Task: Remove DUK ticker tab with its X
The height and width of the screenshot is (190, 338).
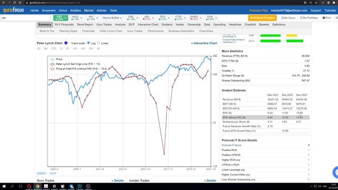Action: 216,18
